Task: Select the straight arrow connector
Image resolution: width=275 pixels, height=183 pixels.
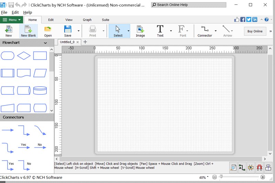Action: point(8,130)
